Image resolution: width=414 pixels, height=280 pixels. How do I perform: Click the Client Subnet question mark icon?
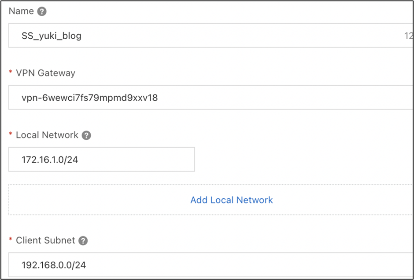click(83, 241)
